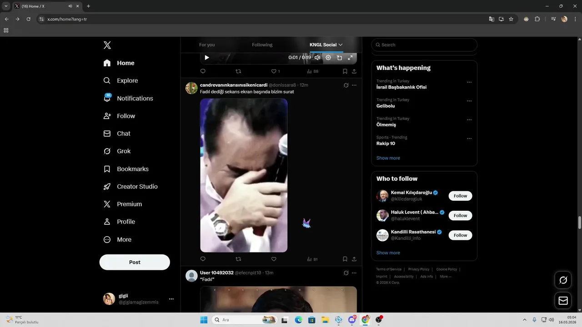Viewport: 582px width, 327px height.
Task: Toggle picture-in-picture for video
Action: click(x=339, y=58)
